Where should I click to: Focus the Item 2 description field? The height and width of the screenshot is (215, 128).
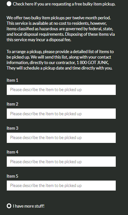pos(61,114)
